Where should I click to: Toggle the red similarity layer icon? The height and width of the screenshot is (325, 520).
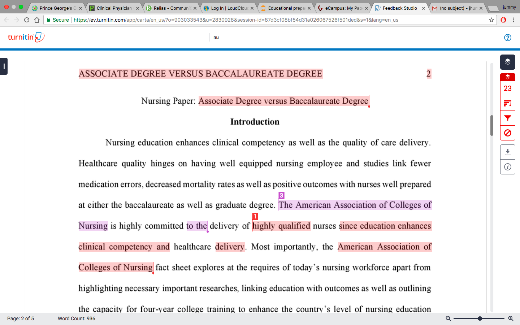tap(507, 77)
